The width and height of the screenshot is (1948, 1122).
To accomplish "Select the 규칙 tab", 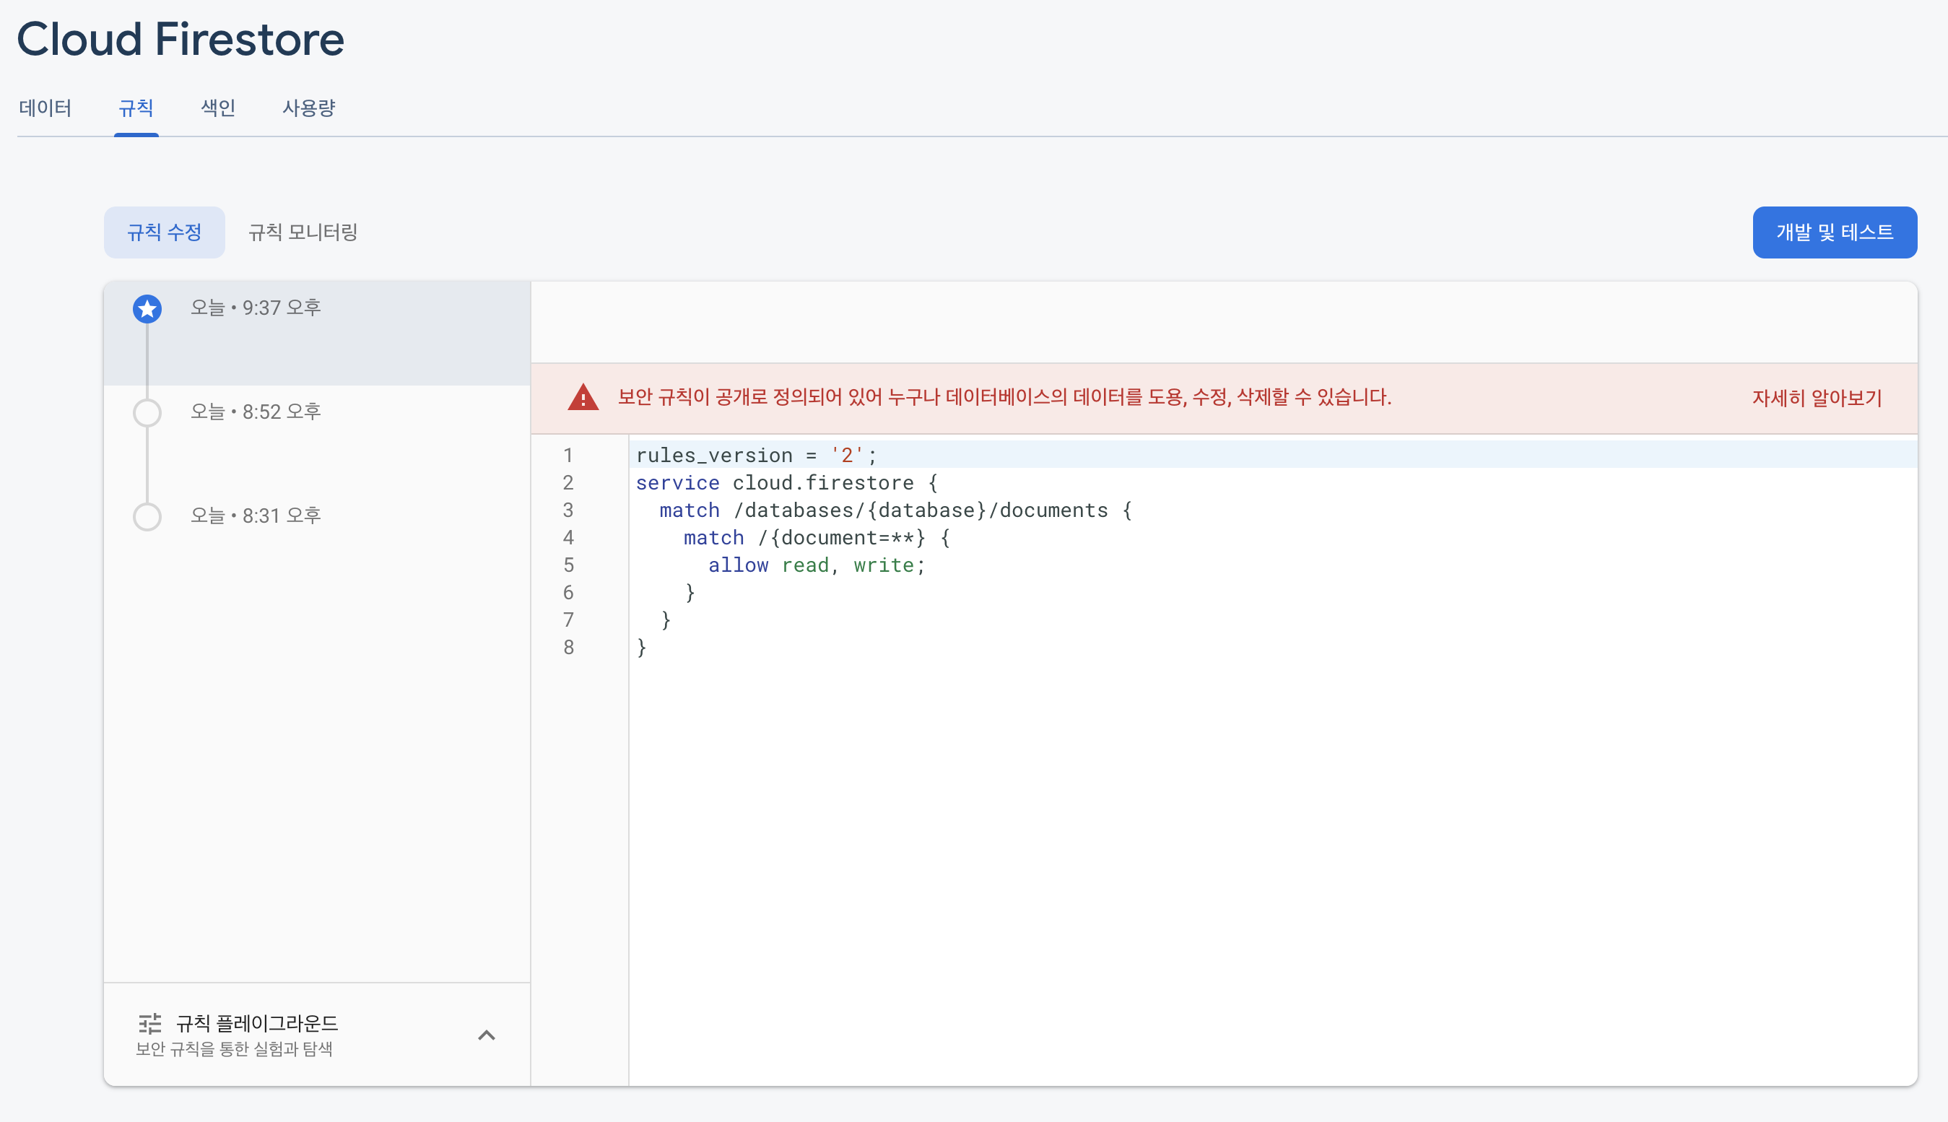I will point(136,108).
